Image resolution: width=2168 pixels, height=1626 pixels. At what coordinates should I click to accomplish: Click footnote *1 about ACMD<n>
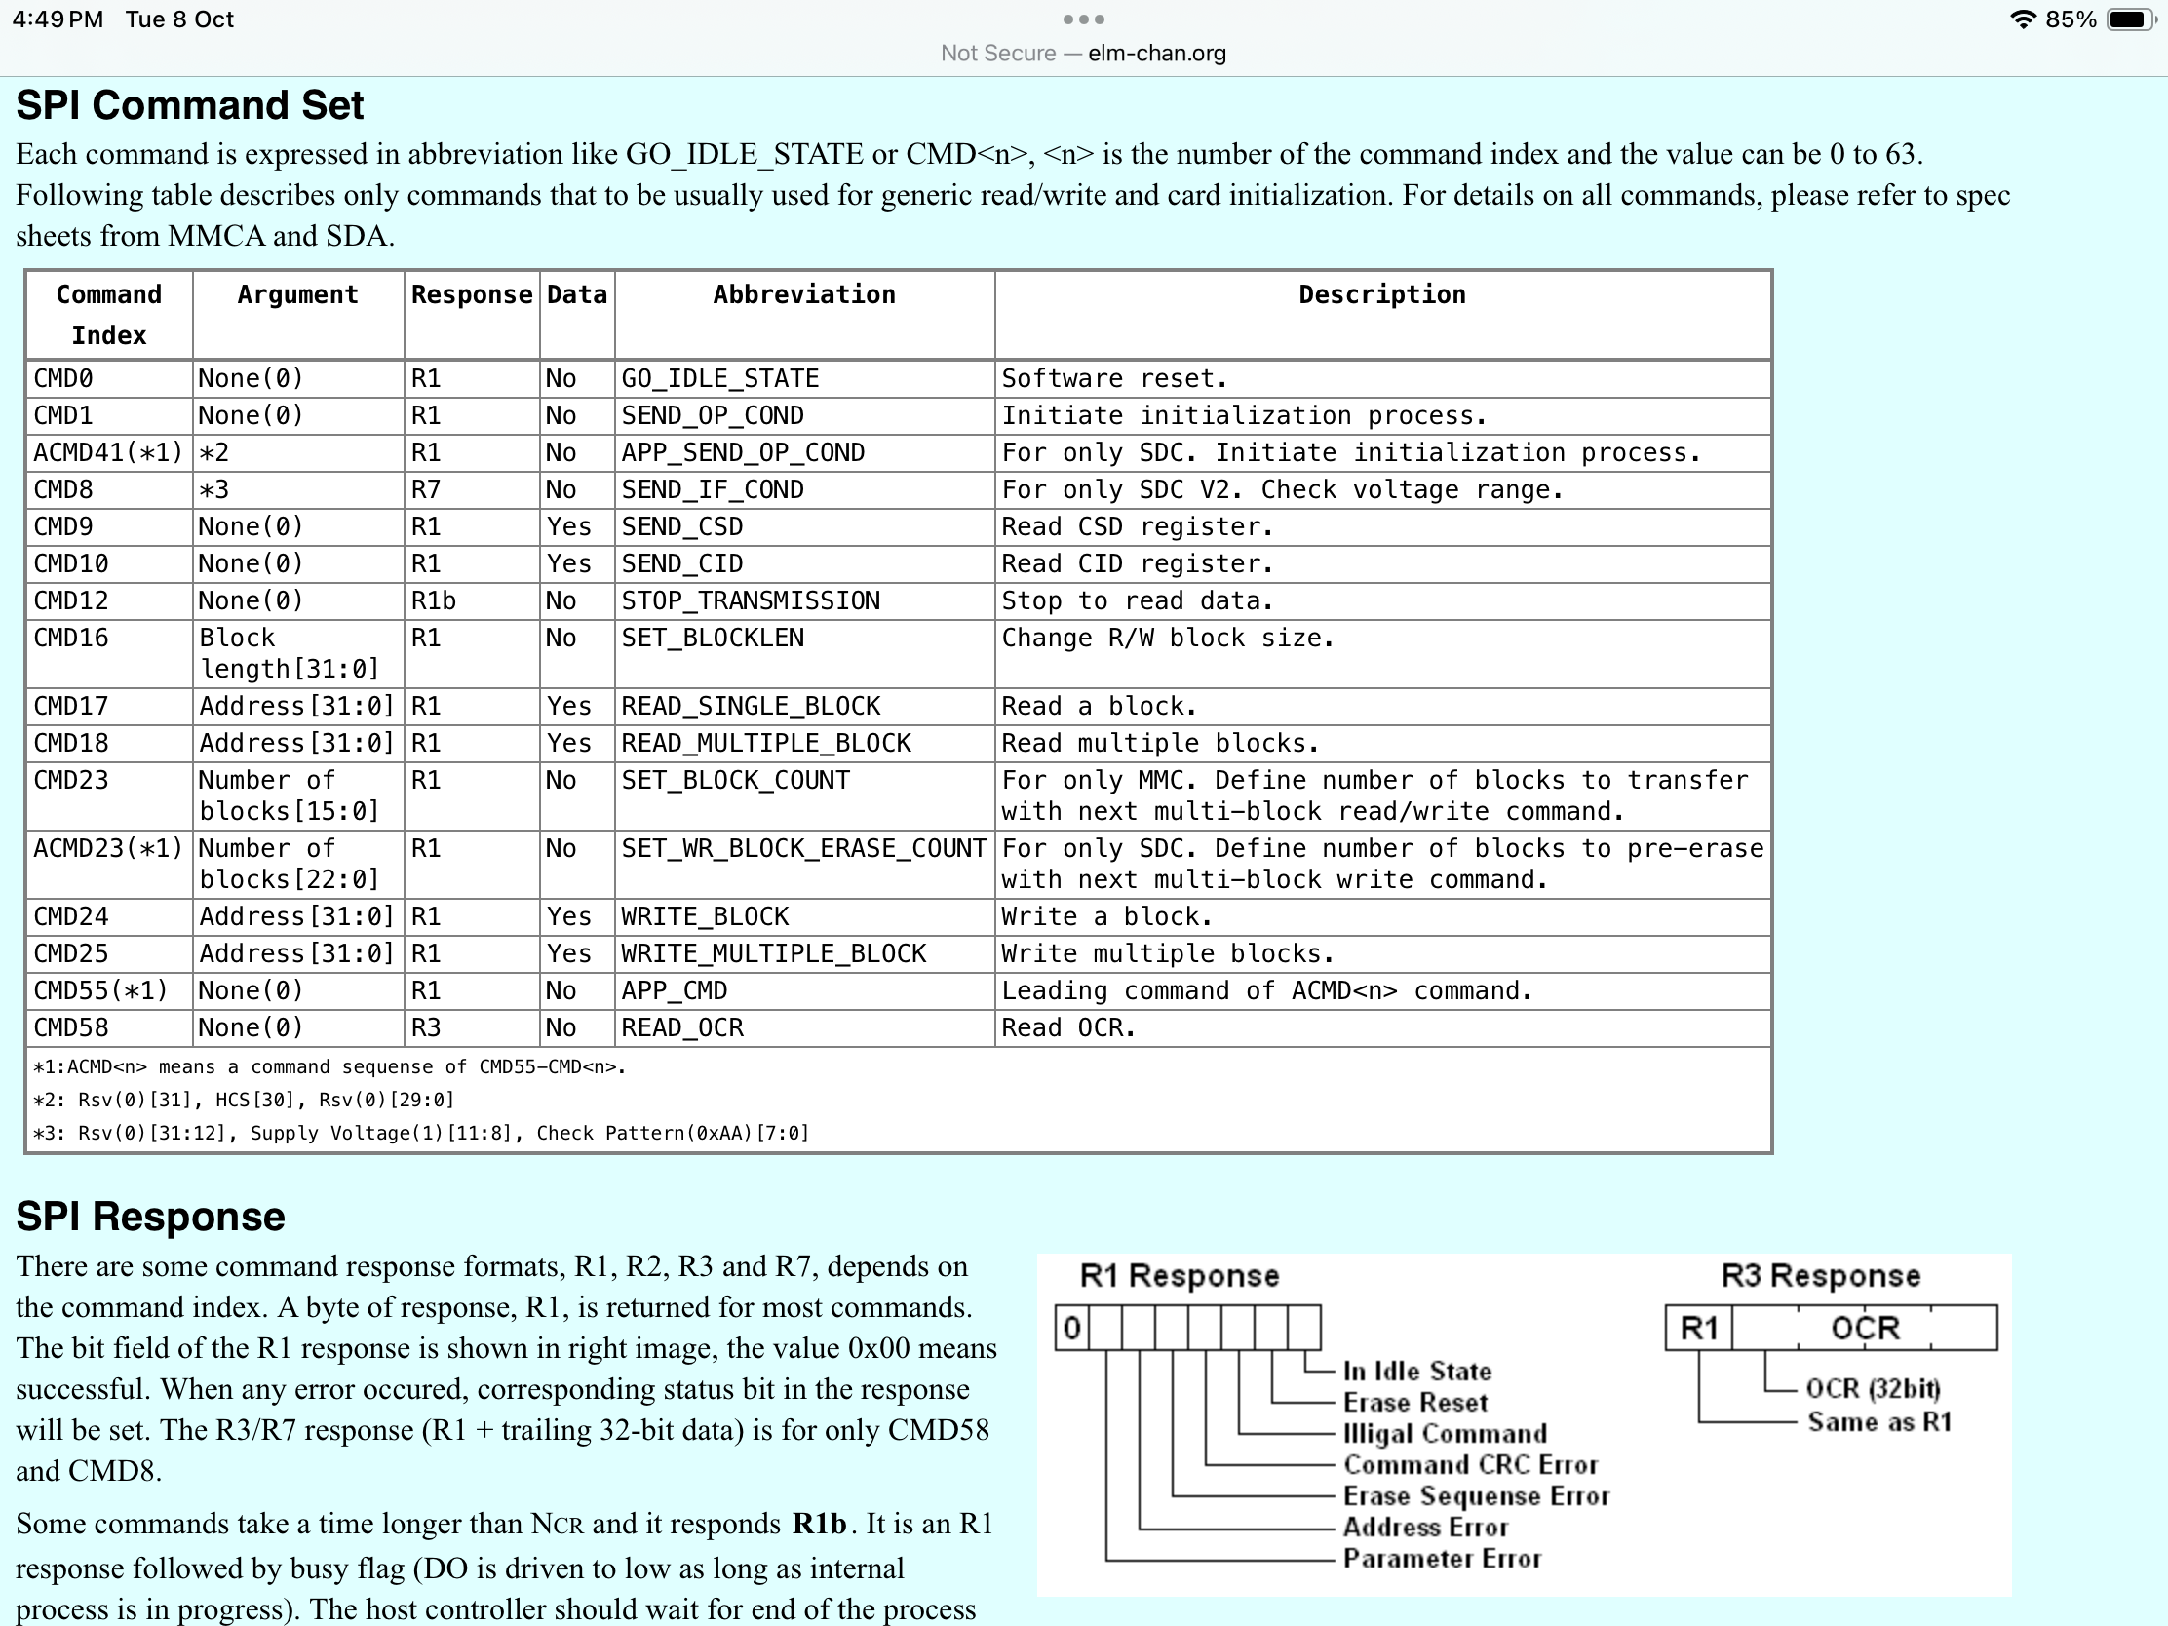pos(329,1066)
